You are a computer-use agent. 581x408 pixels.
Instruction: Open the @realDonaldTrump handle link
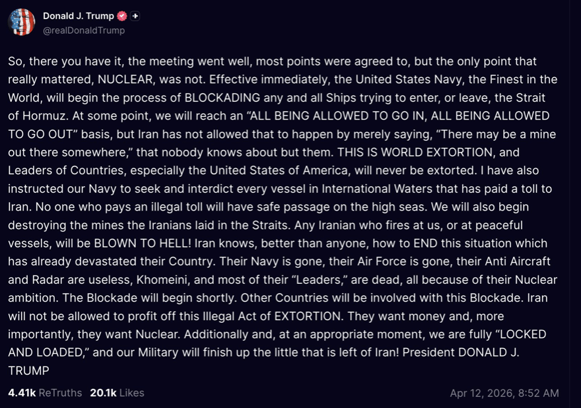tap(84, 30)
